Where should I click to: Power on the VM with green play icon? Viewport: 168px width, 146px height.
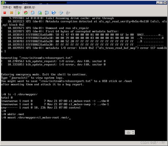pos(19,13)
